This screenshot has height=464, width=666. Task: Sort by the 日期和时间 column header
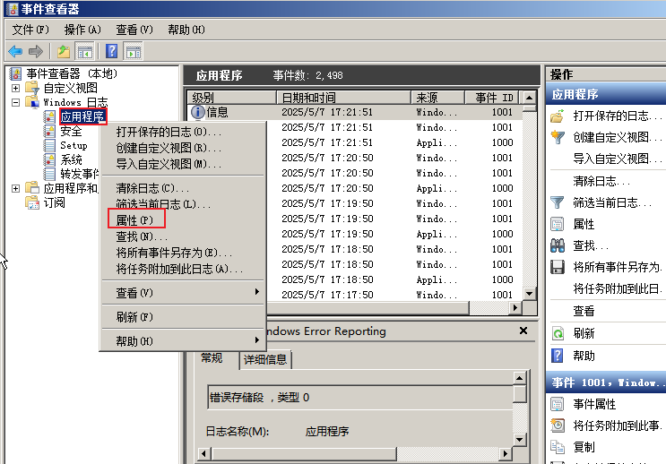pyautogui.click(x=343, y=98)
